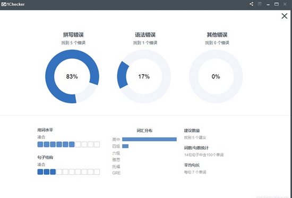The width and height of the screenshot is (292, 198).
Task: Click the 用词水平 rating bar
Action: [x=68, y=145]
